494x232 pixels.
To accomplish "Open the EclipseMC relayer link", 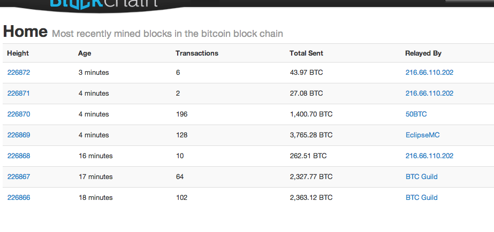I will [422, 135].
